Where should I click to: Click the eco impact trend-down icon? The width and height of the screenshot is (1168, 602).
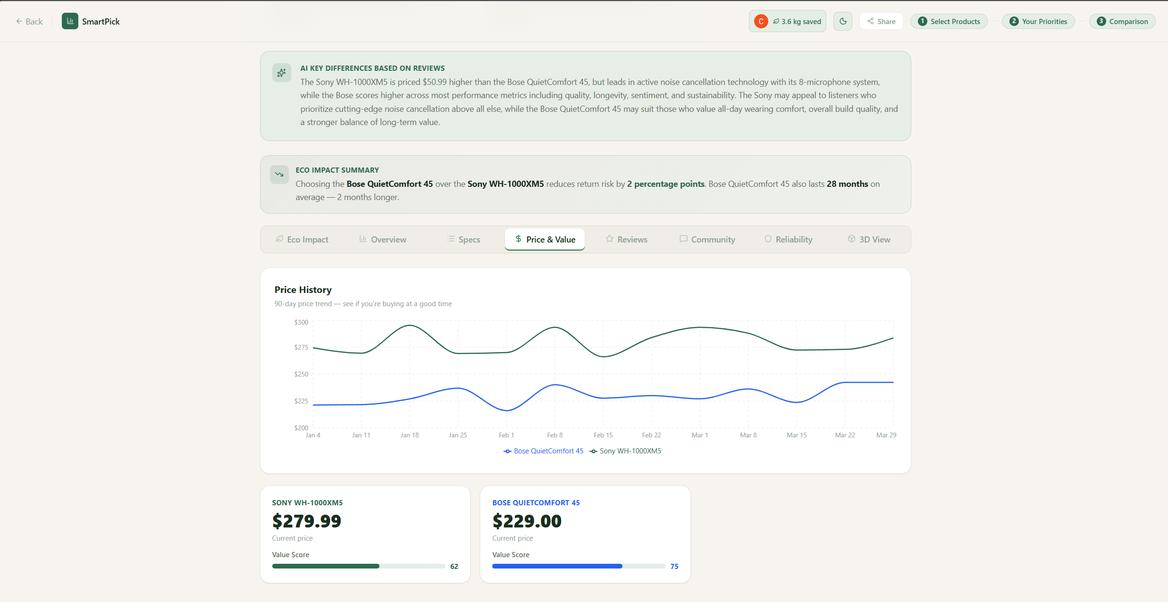[x=279, y=175]
